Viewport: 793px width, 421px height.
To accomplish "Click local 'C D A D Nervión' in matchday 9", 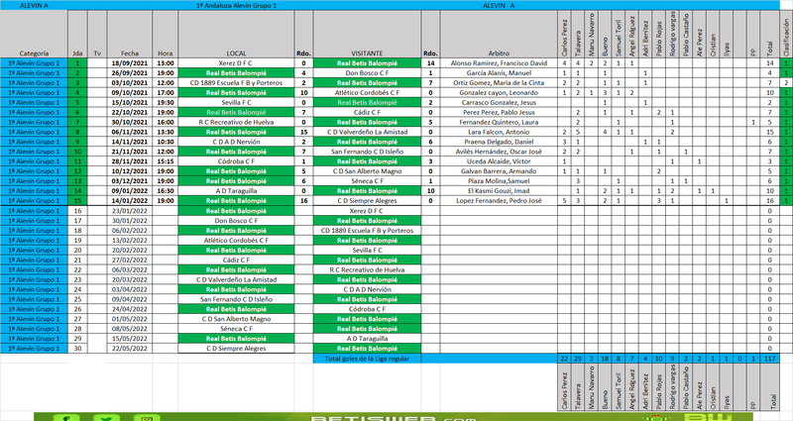I will (x=236, y=142).
